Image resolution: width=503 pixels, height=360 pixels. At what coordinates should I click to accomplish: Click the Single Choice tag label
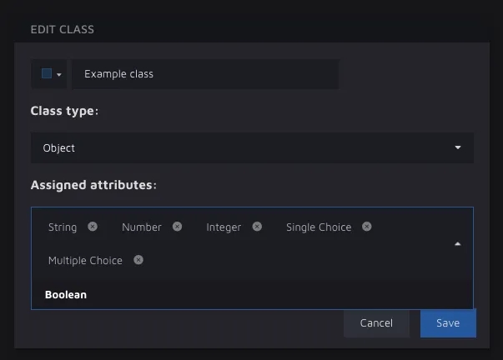319,227
